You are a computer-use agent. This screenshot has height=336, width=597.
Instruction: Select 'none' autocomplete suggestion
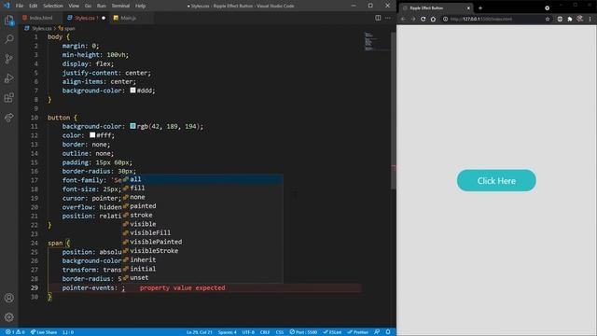point(202,197)
